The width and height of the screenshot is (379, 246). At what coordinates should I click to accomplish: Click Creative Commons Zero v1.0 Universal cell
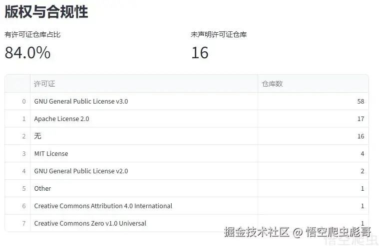coord(144,223)
